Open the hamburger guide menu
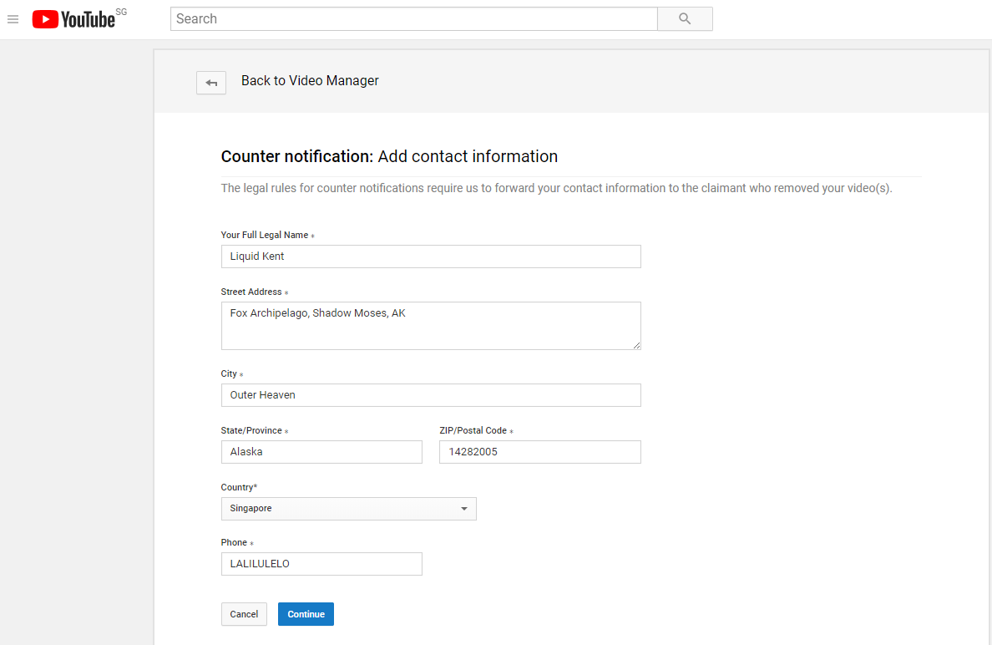The width and height of the screenshot is (992, 645). 13,19
